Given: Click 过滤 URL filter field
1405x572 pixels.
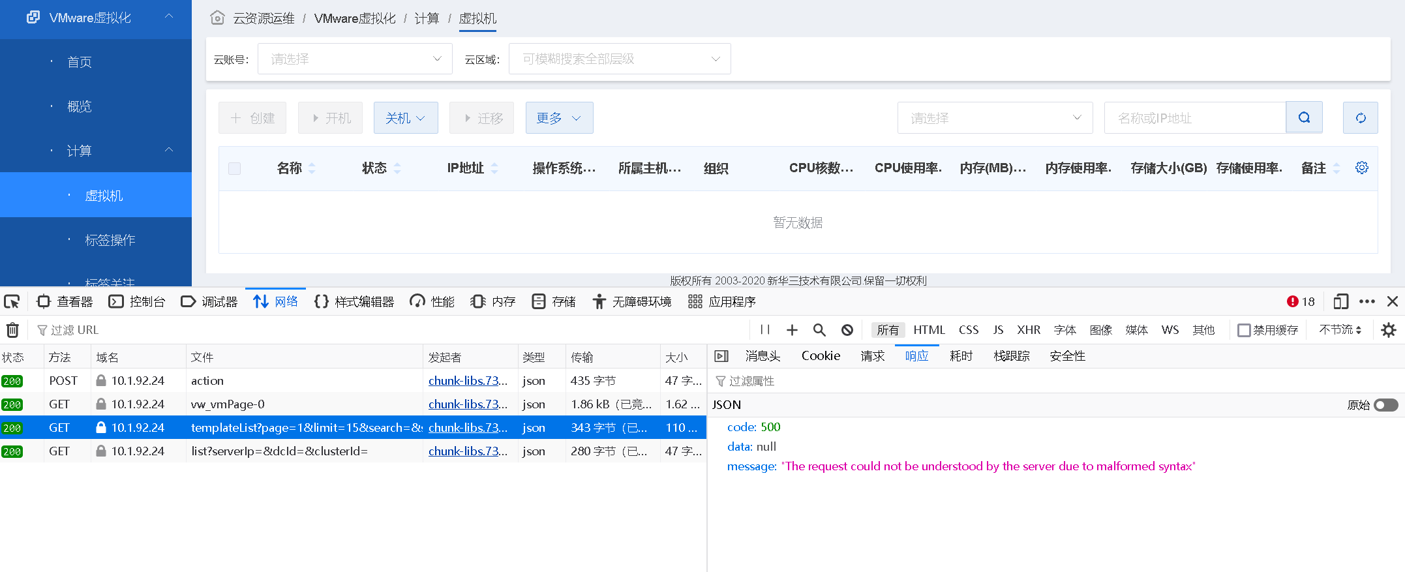Looking at the screenshot, I should click(391, 330).
